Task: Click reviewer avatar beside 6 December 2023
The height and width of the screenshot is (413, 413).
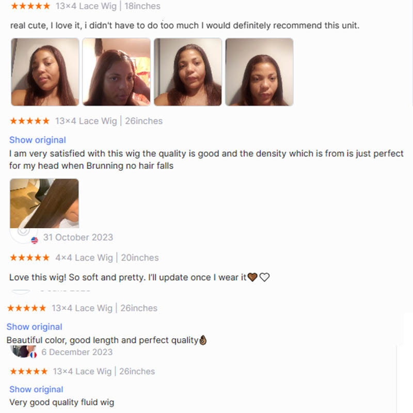Action: coord(22,352)
